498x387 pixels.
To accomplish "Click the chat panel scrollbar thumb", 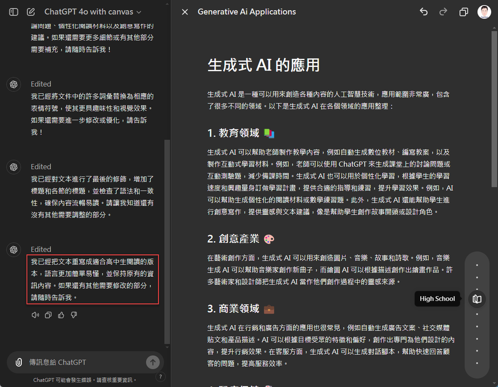I will pos(167,242).
